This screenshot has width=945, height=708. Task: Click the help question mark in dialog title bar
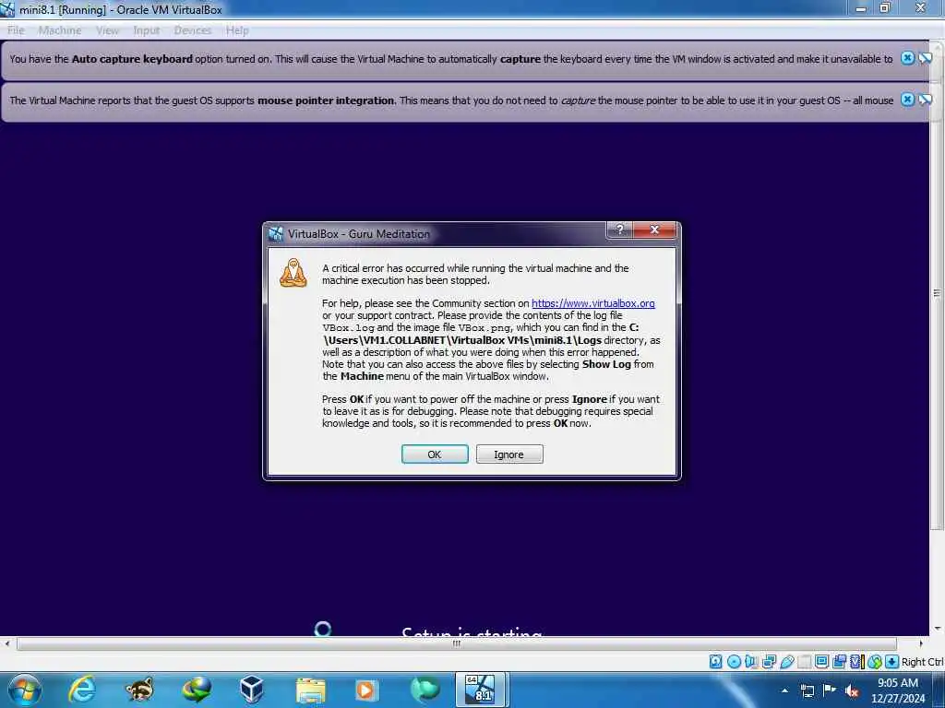(619, 230)
